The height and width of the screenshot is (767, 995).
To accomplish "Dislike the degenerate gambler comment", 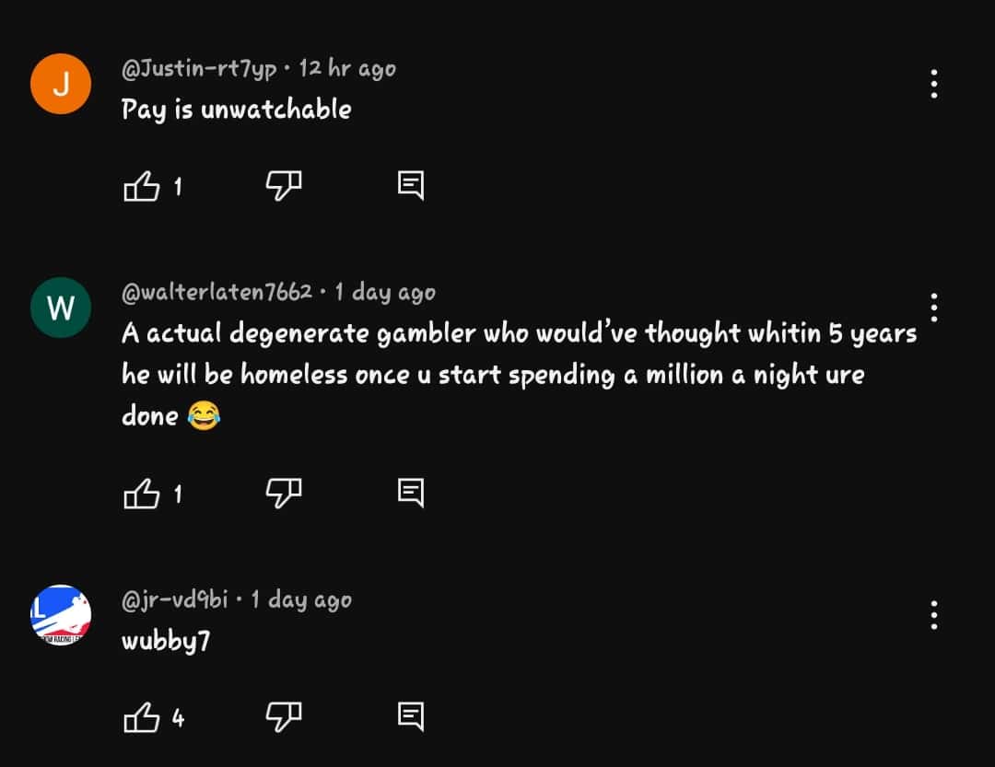I will (284, 492).
